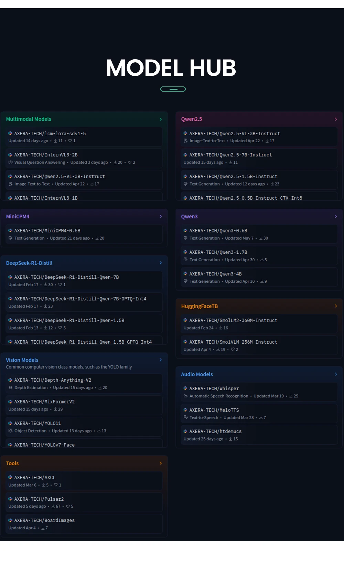Open the Qwen3 category heading
Viewport: 344px width, 561px height.
[189, 217]
